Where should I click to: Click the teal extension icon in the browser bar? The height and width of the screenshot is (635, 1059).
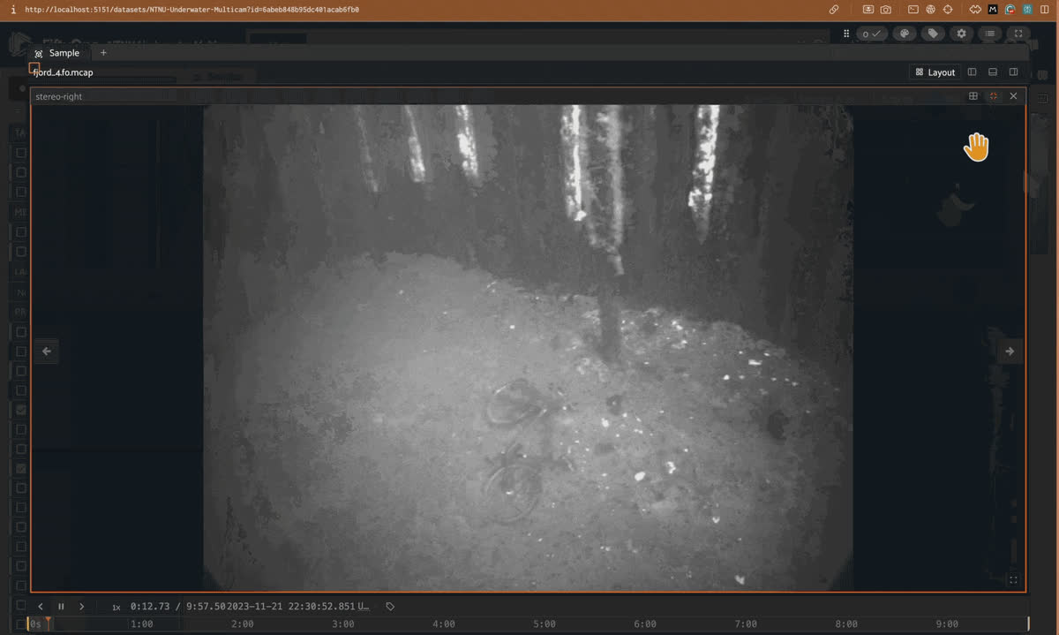(1027, 9)
